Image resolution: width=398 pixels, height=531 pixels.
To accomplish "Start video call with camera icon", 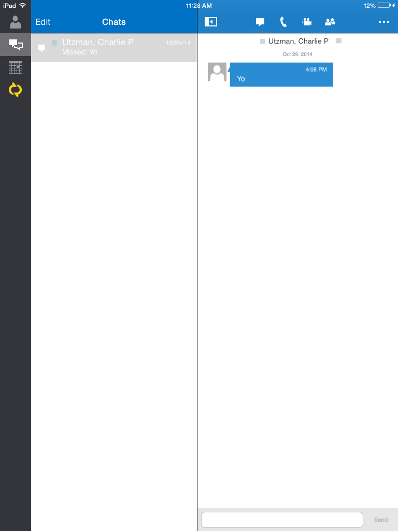I will pos(307,22).
